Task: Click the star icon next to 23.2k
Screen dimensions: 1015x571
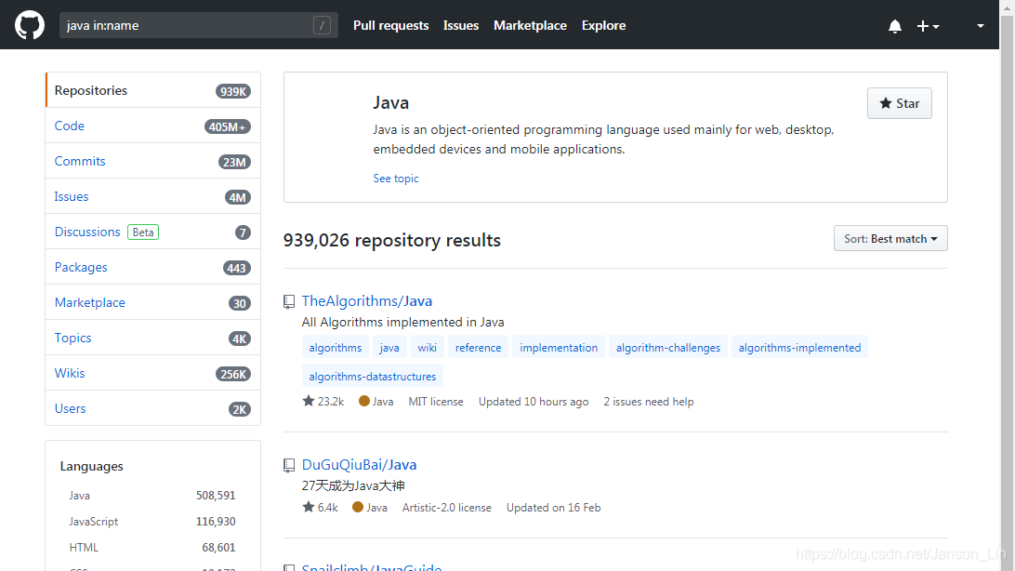Action: [309, 401]
